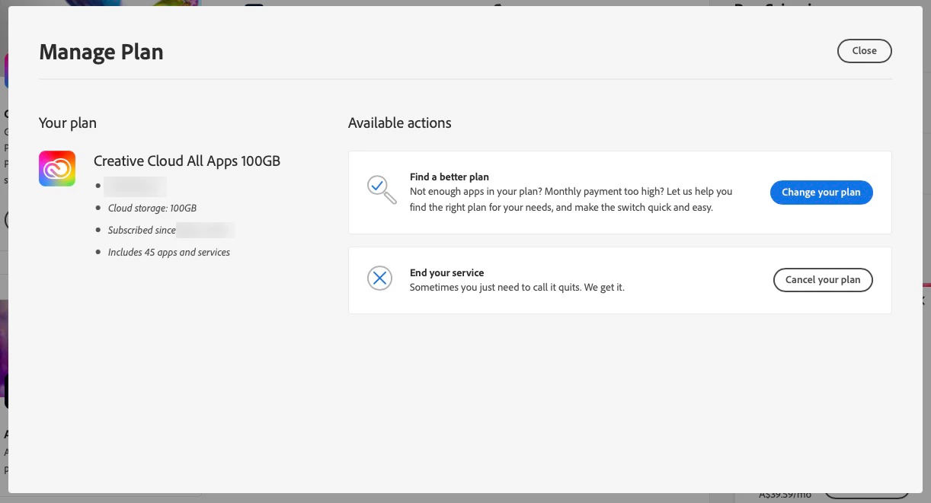Click Includes 45 apps and services text
The height and width of the screenshot is (503, 931).
168,252
